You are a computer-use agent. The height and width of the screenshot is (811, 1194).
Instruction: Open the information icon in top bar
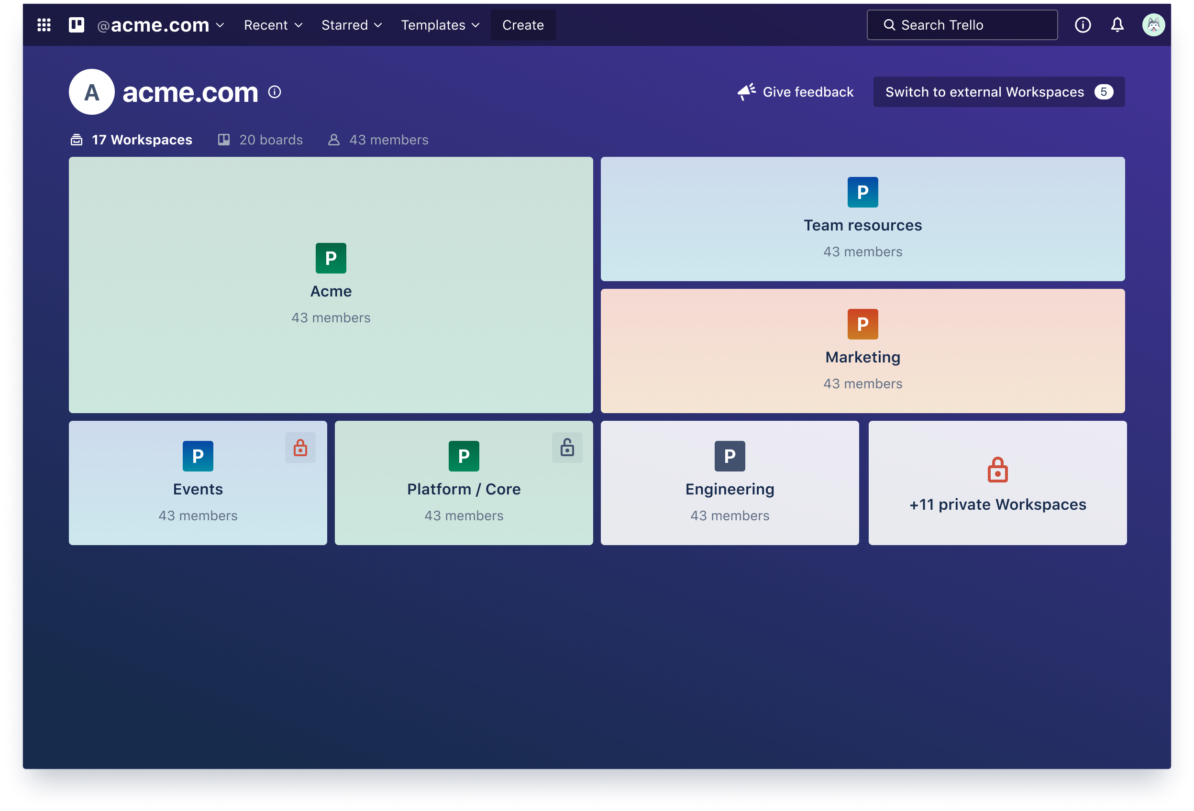(x=1083, y=25)
